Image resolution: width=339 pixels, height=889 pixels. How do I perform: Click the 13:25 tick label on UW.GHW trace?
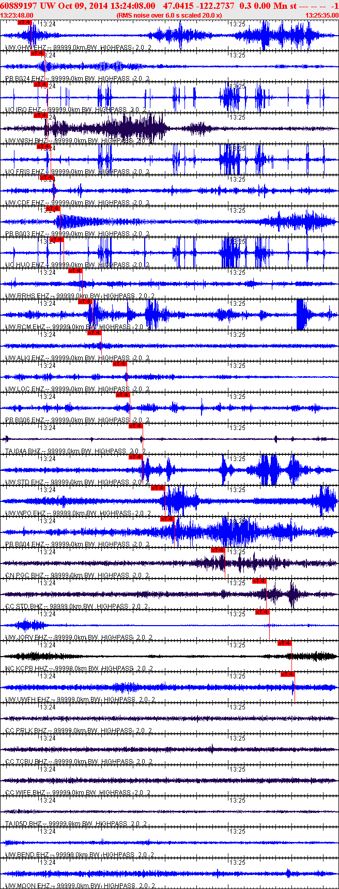click(x=237, y=24)
